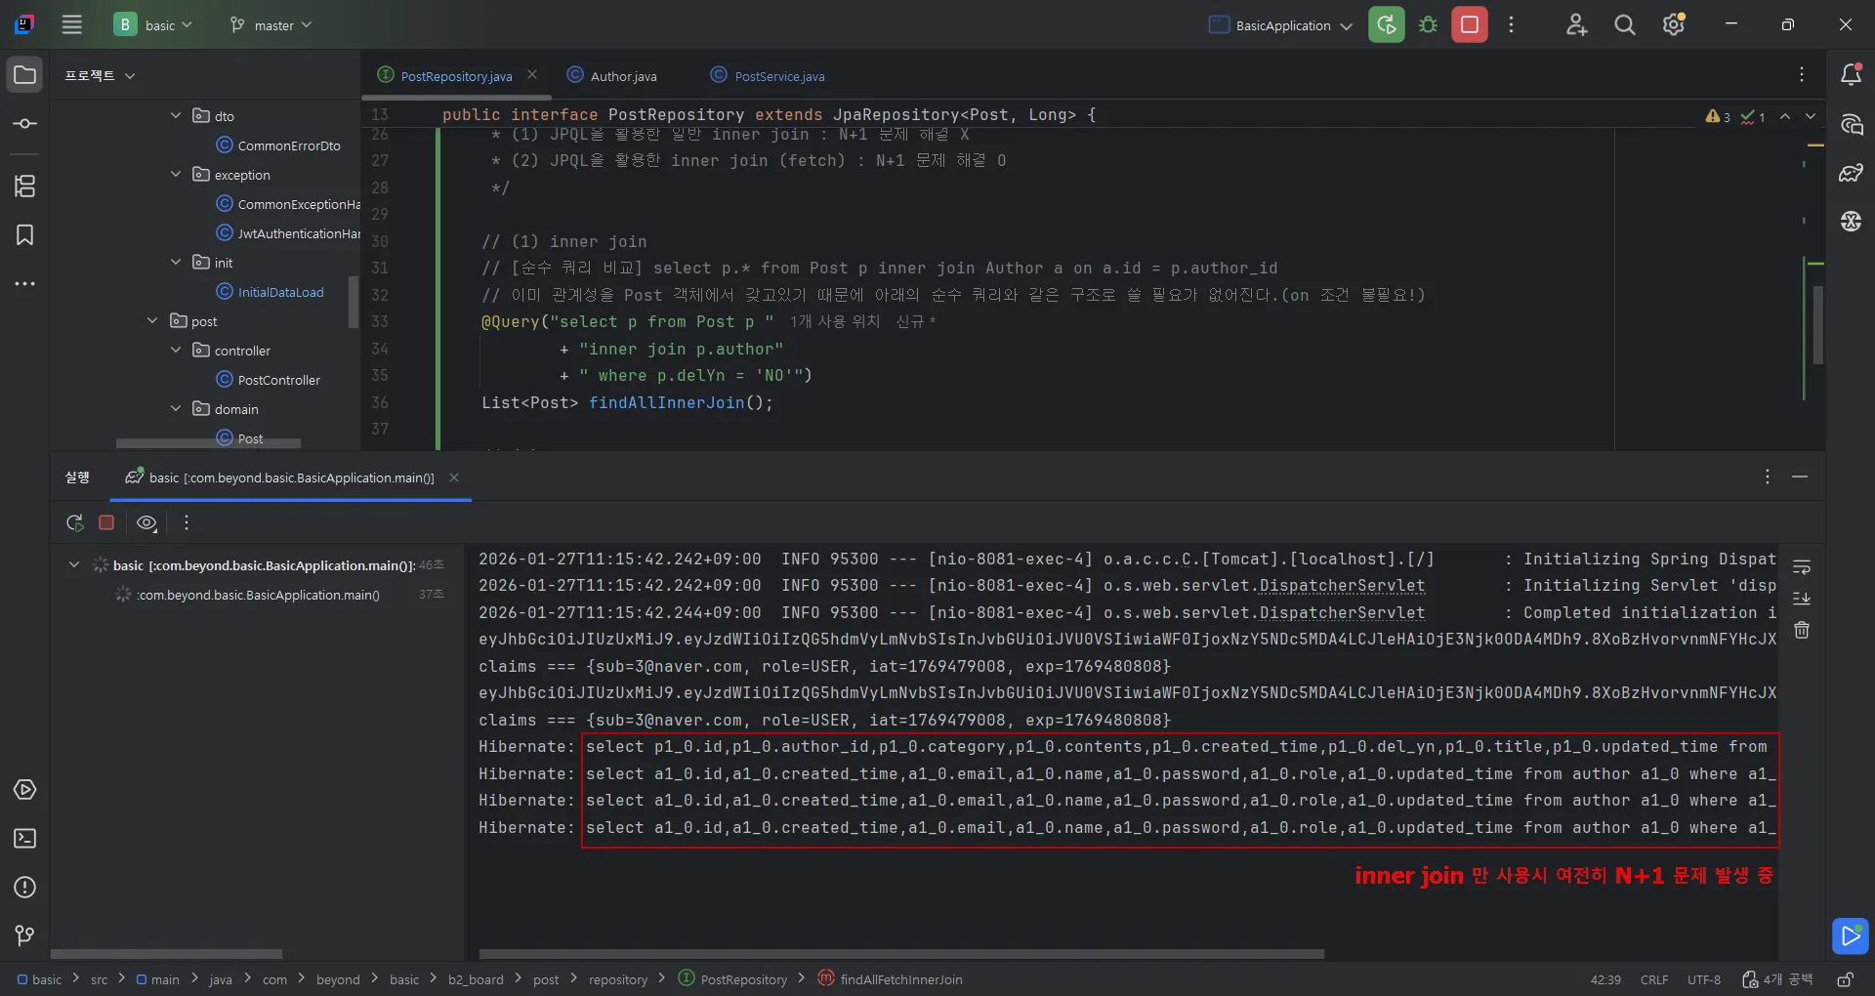Open the main hamburger menu
Image resolution: width=1875 pixels, height=996 pixels.
(72, 25)
